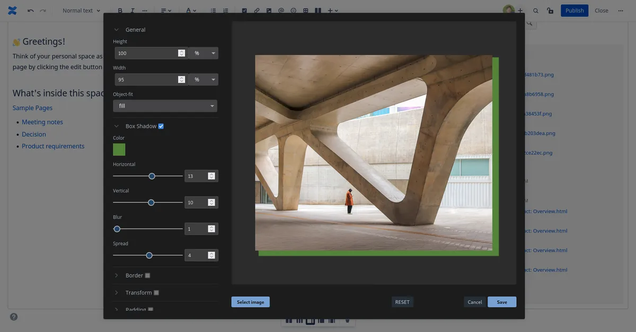This screenshot has width=636, height=332.
Task: Disable the Box Shadow checkbox
Action: 161,126
